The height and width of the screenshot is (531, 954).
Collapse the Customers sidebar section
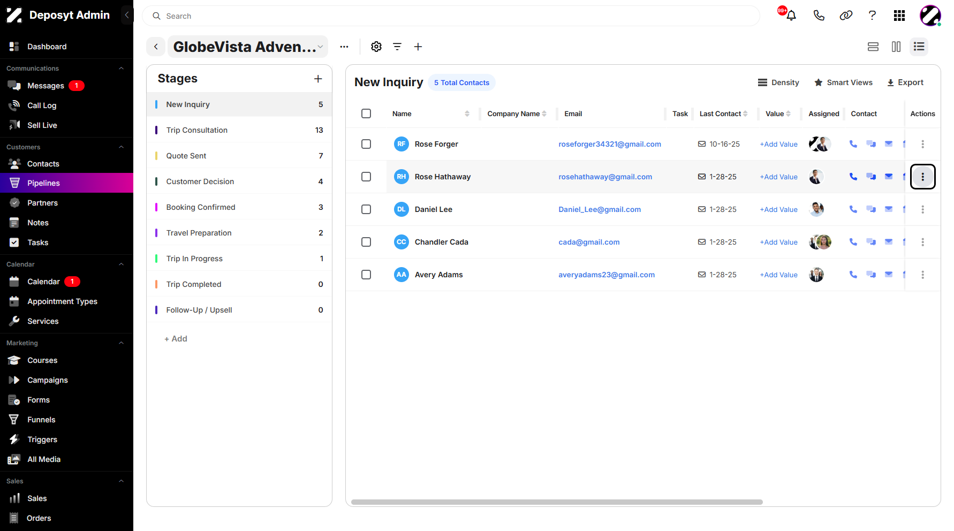pos(121,147)
